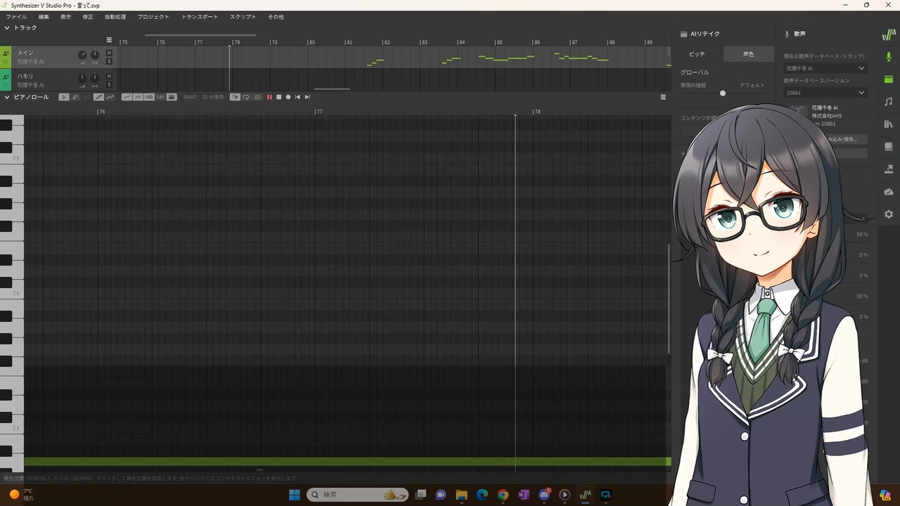Mute the メイン track
This screenshot has width=900, height=506.
(x=109, y=53)
